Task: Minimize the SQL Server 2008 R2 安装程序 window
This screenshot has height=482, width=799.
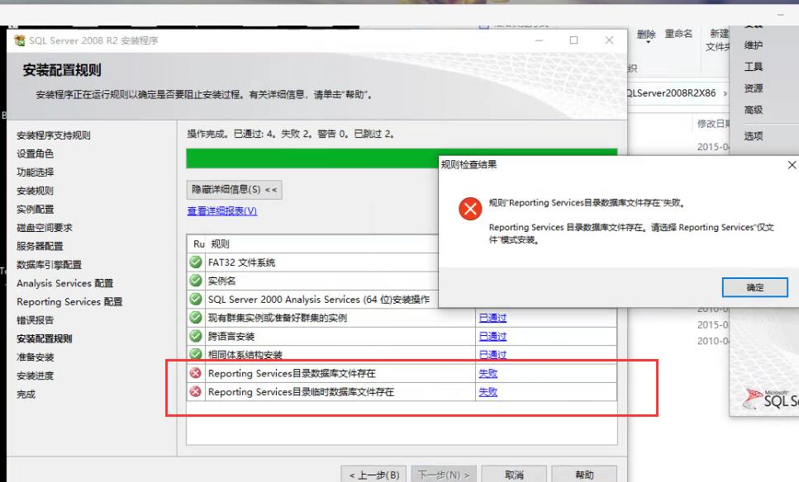Action: [539, 40]
